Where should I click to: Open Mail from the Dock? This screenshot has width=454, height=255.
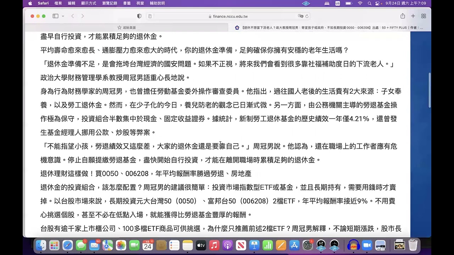[x=94, y=245]
